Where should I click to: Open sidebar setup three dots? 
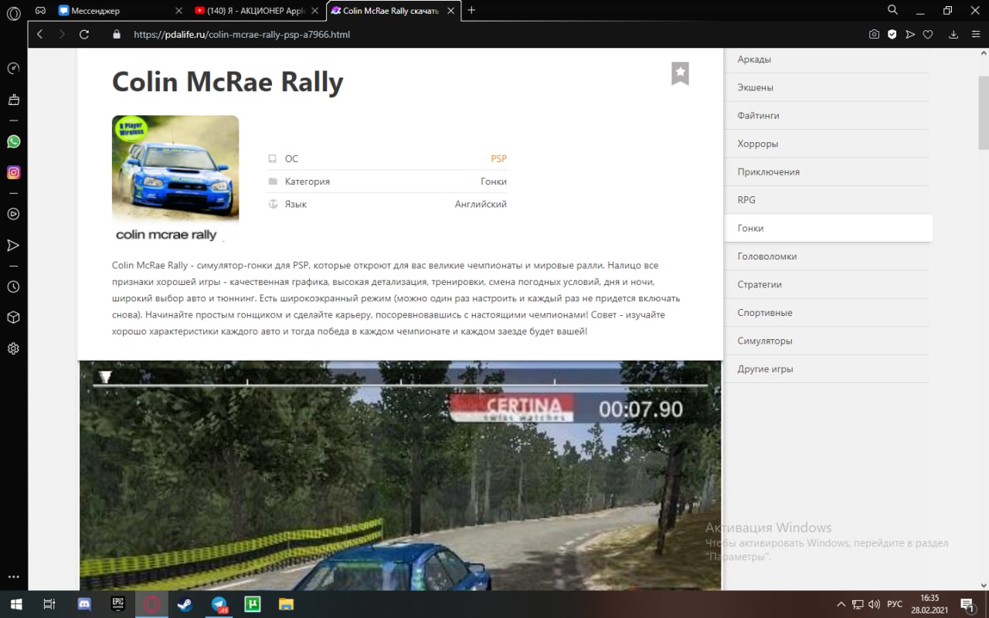click(x=13, y=577)
